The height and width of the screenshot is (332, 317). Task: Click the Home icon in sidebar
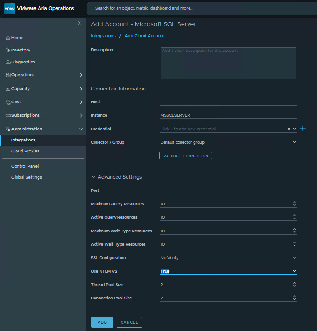tap(8, 38)
